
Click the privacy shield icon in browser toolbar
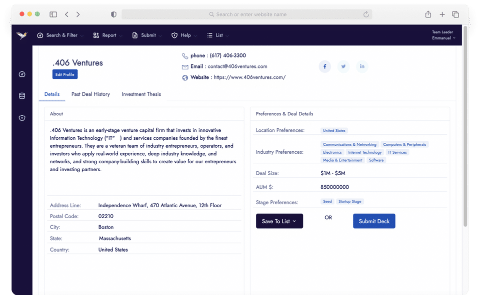113,14
